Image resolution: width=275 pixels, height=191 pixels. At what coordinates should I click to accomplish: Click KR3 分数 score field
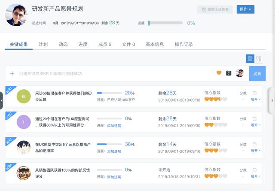pyautogui.click(x=243, y=147)
